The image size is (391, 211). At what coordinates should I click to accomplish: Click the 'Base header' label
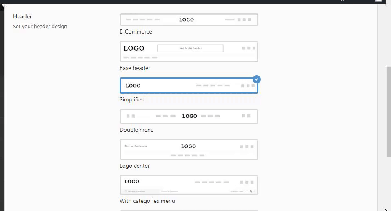coord(135,68)
